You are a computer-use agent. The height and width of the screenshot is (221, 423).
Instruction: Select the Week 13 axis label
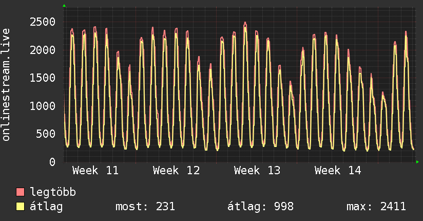click(x=257, y=170)
